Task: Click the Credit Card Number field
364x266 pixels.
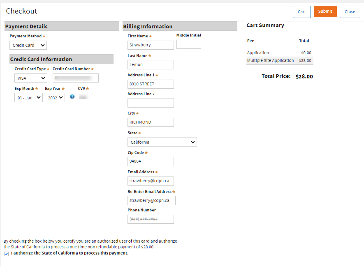Action: 75,78
